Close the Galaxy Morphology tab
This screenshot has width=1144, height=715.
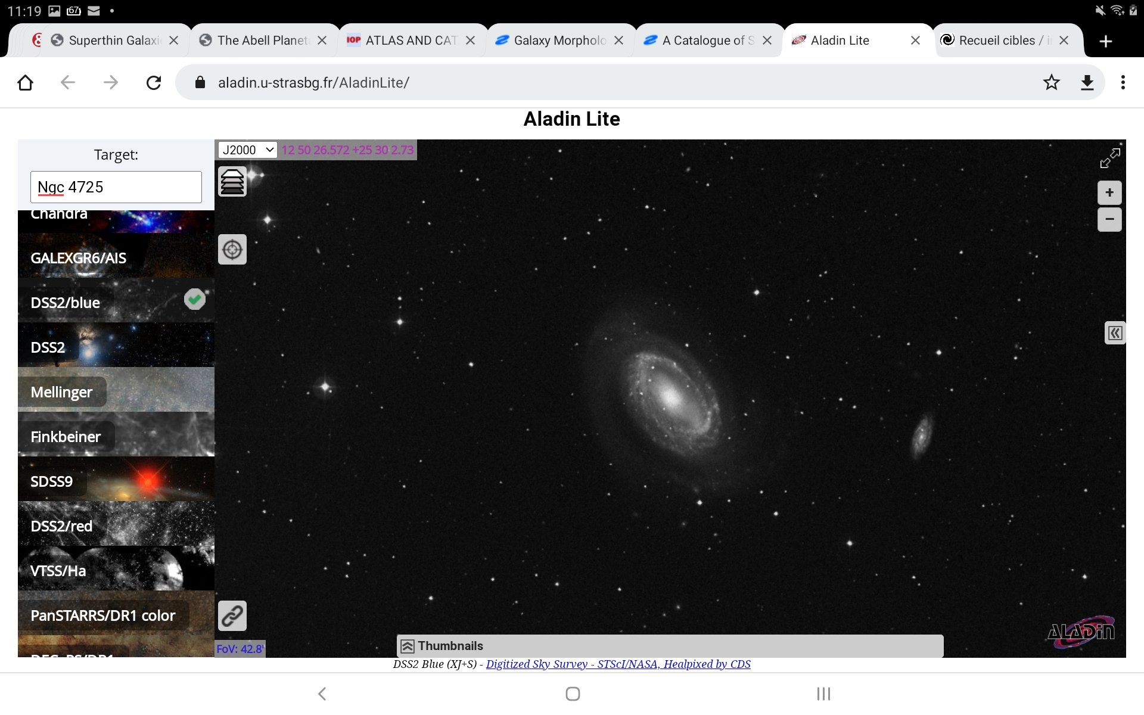618,41
